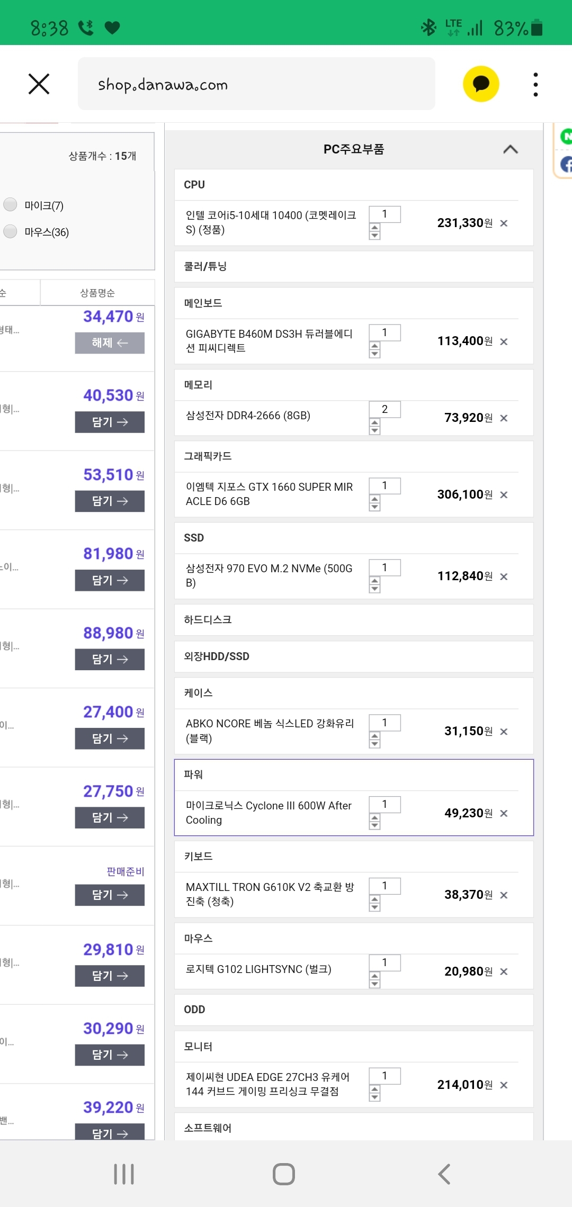Screen dimensions: 572x1207
Task: Sort list by 상품명순 tab
Action: pos(97,293)
